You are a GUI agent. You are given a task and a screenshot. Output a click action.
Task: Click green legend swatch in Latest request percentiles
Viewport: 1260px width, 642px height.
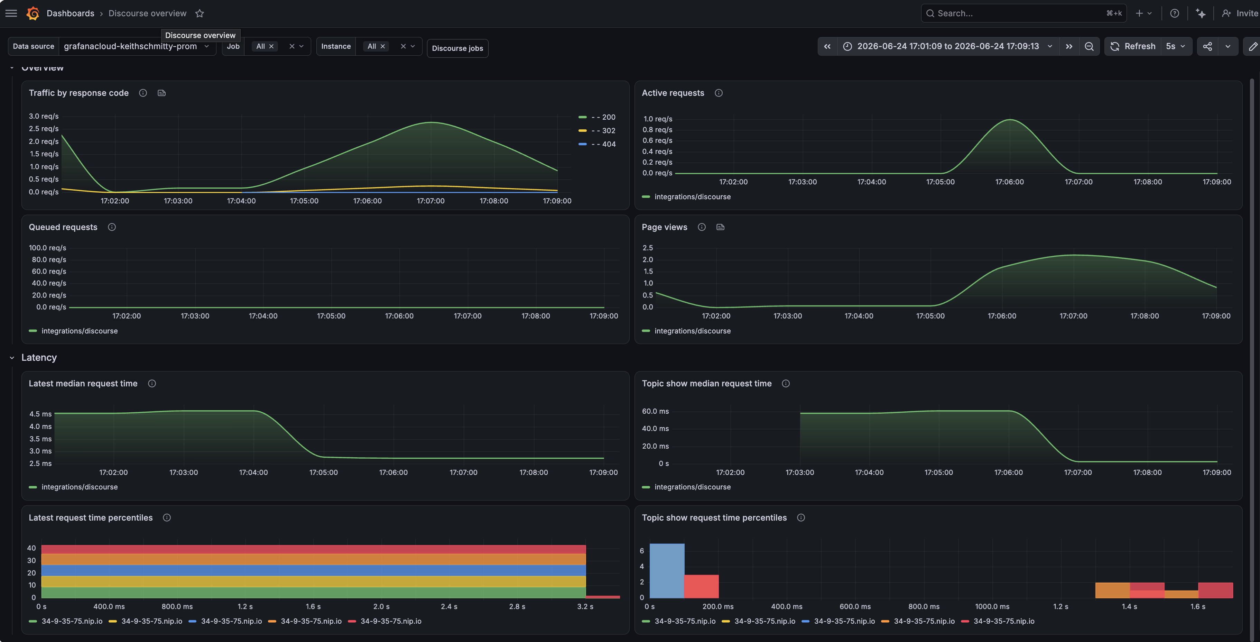(x=33, y=622)
